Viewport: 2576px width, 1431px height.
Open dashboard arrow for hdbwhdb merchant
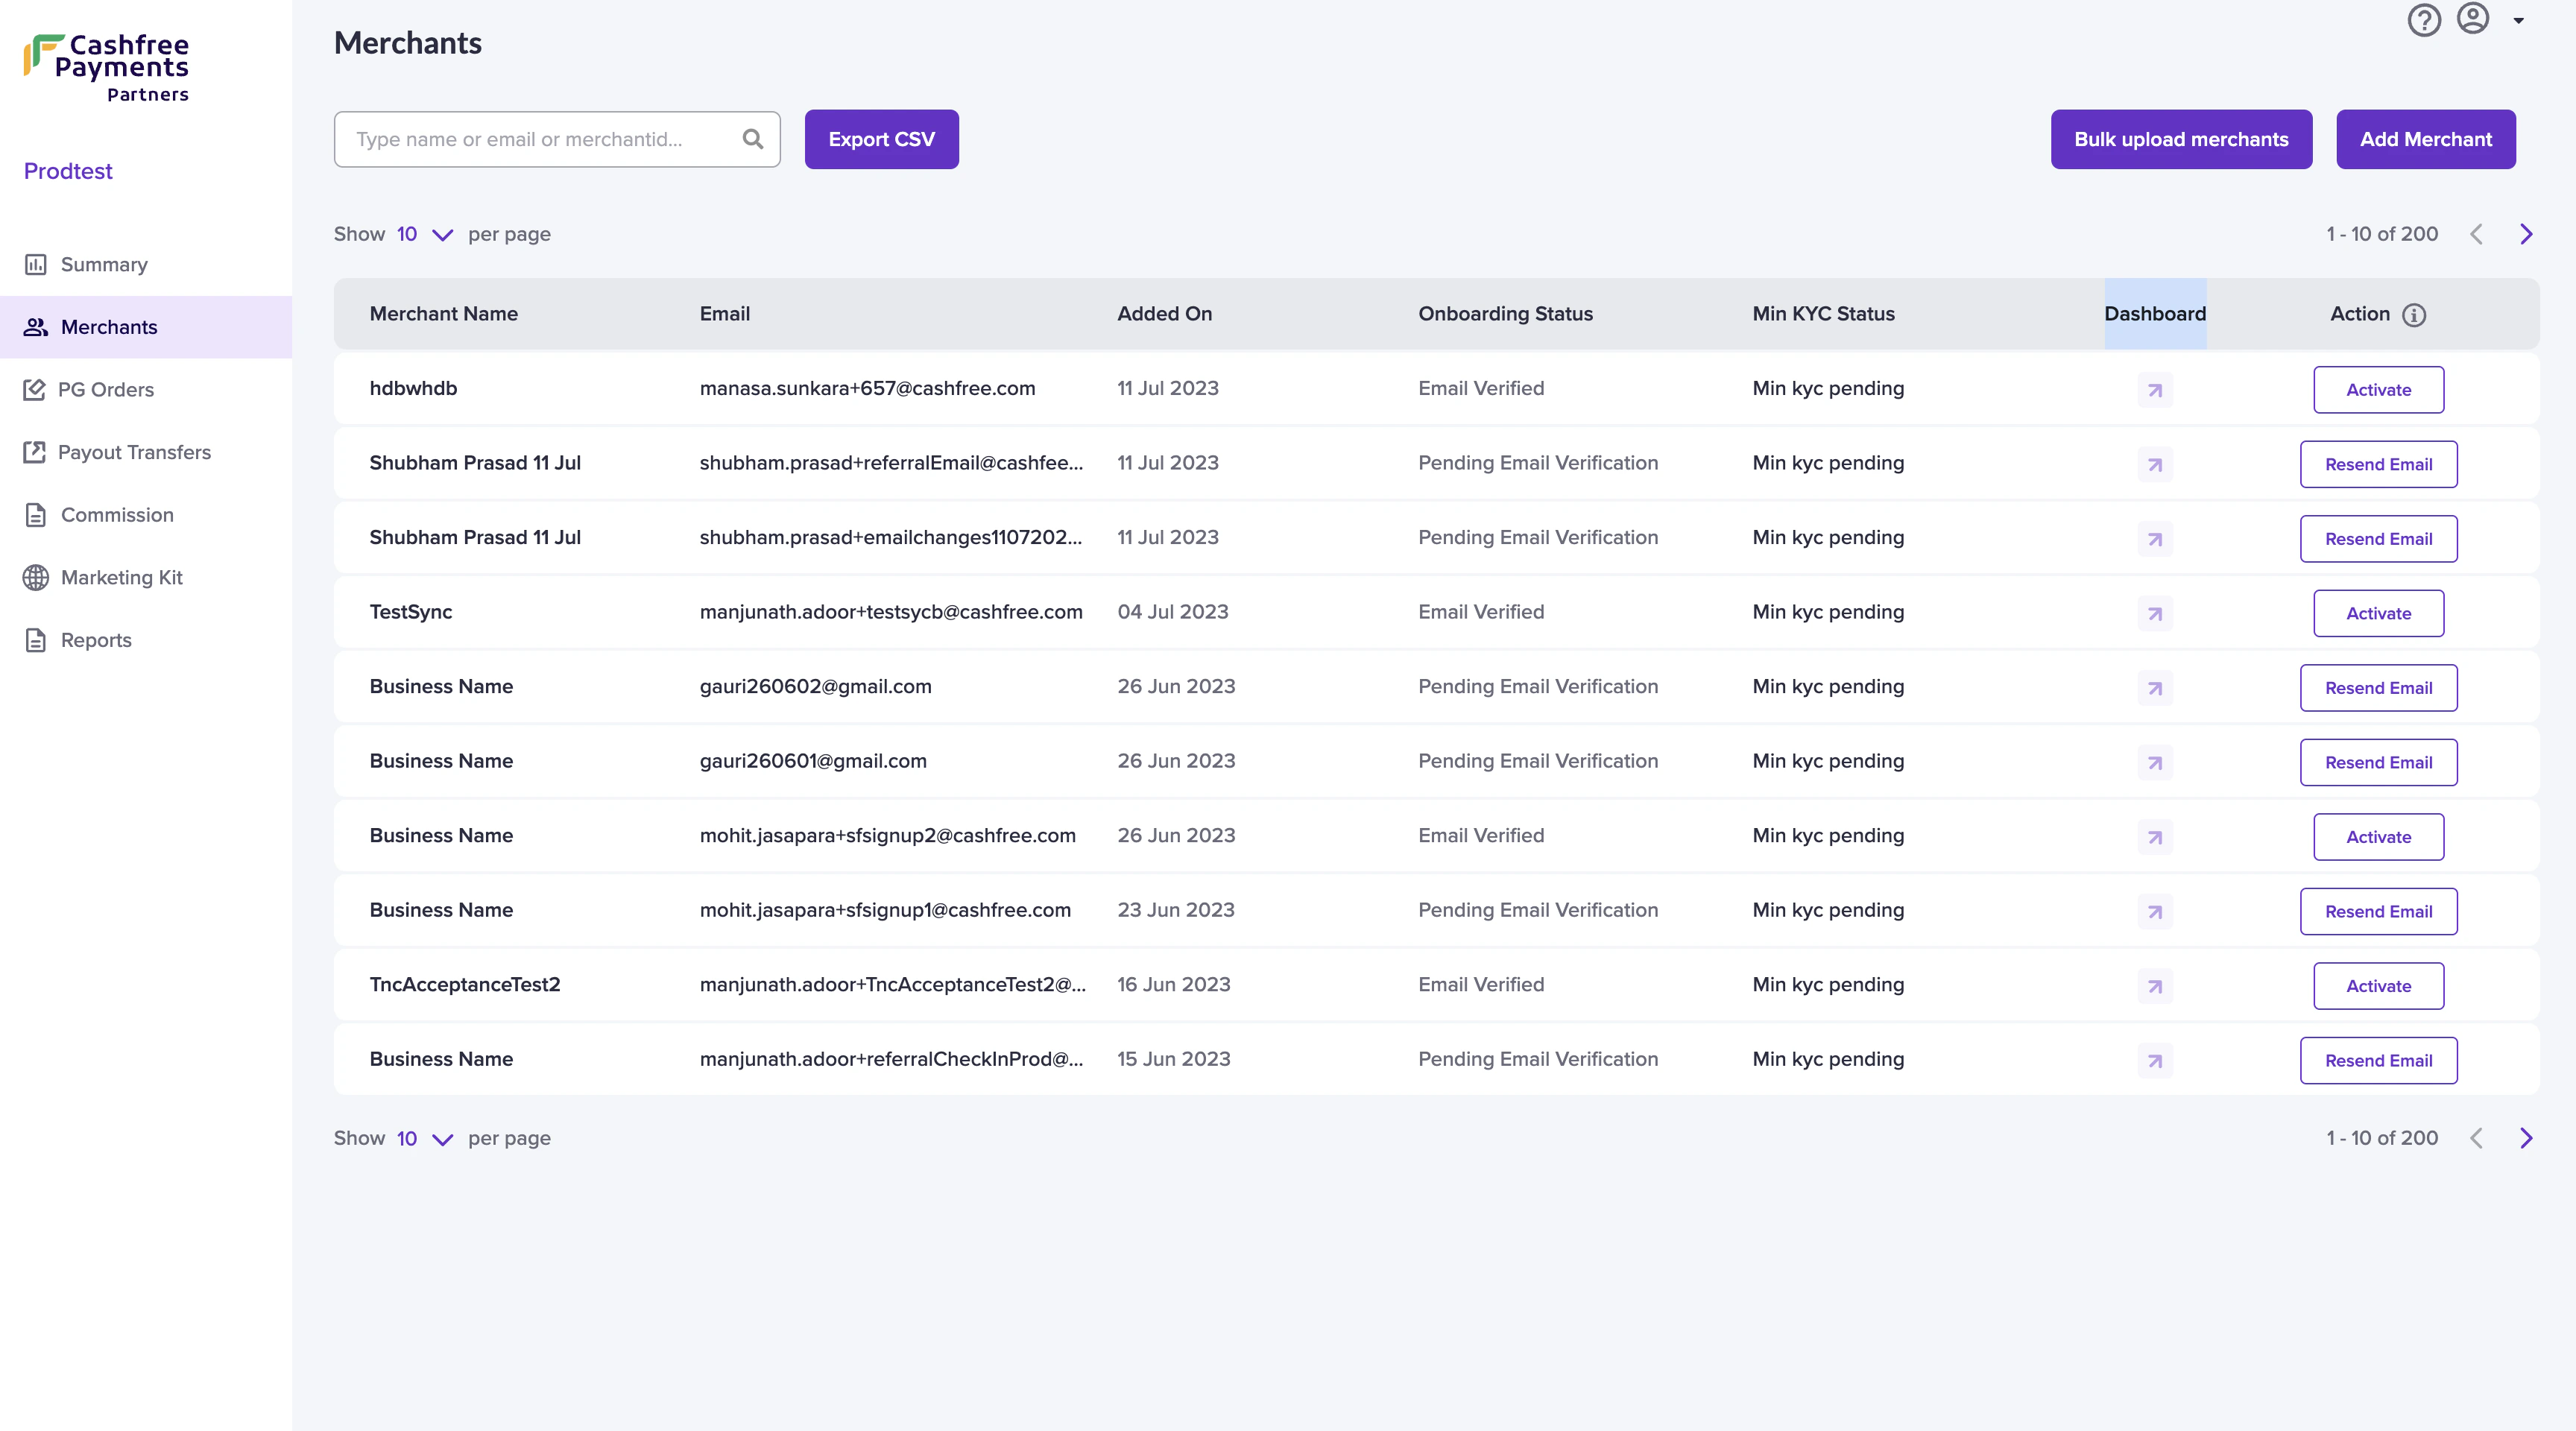(x=2155, y=390)
